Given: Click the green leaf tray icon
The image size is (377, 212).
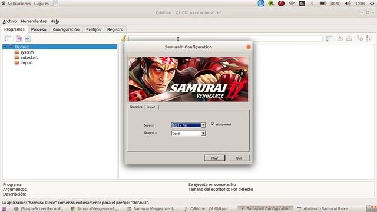Looking at the screenshot, I should [271, 4].
